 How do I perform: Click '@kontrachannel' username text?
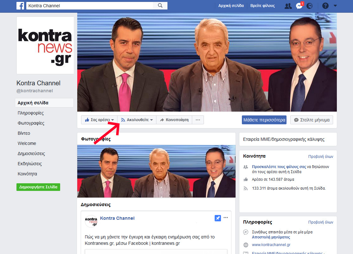35,91
